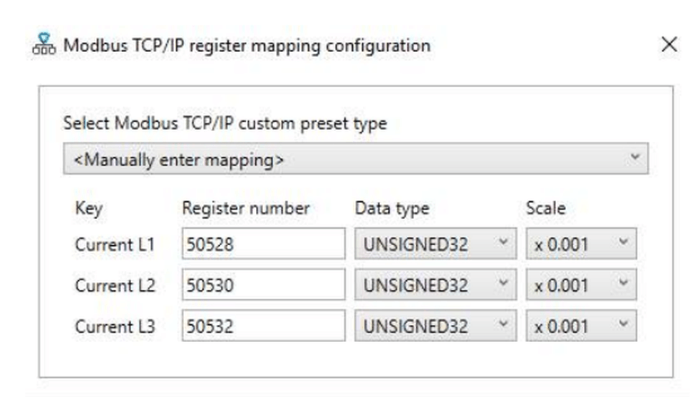This screenshot has height=397, width=700.
Task: Open the Current L2 scale dropdown
Action: (581, 284)
